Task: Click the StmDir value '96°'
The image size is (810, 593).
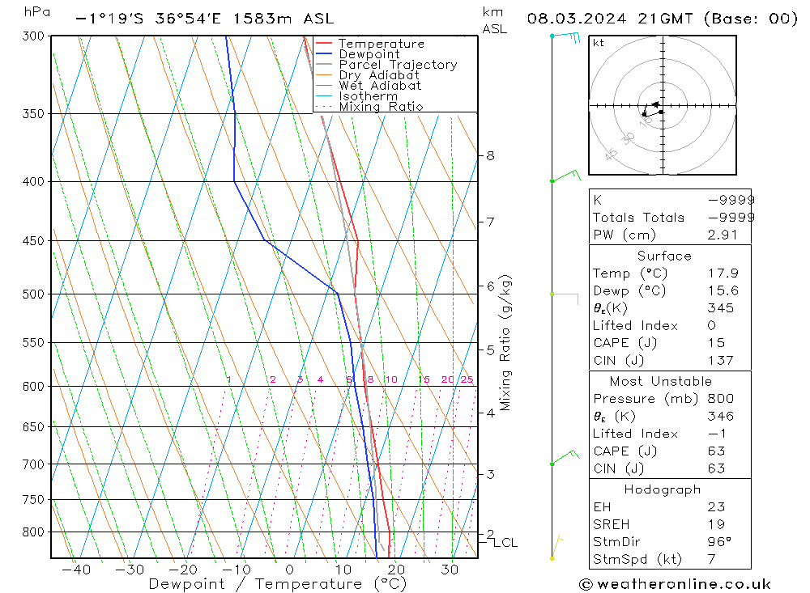Action: (719, 542)
